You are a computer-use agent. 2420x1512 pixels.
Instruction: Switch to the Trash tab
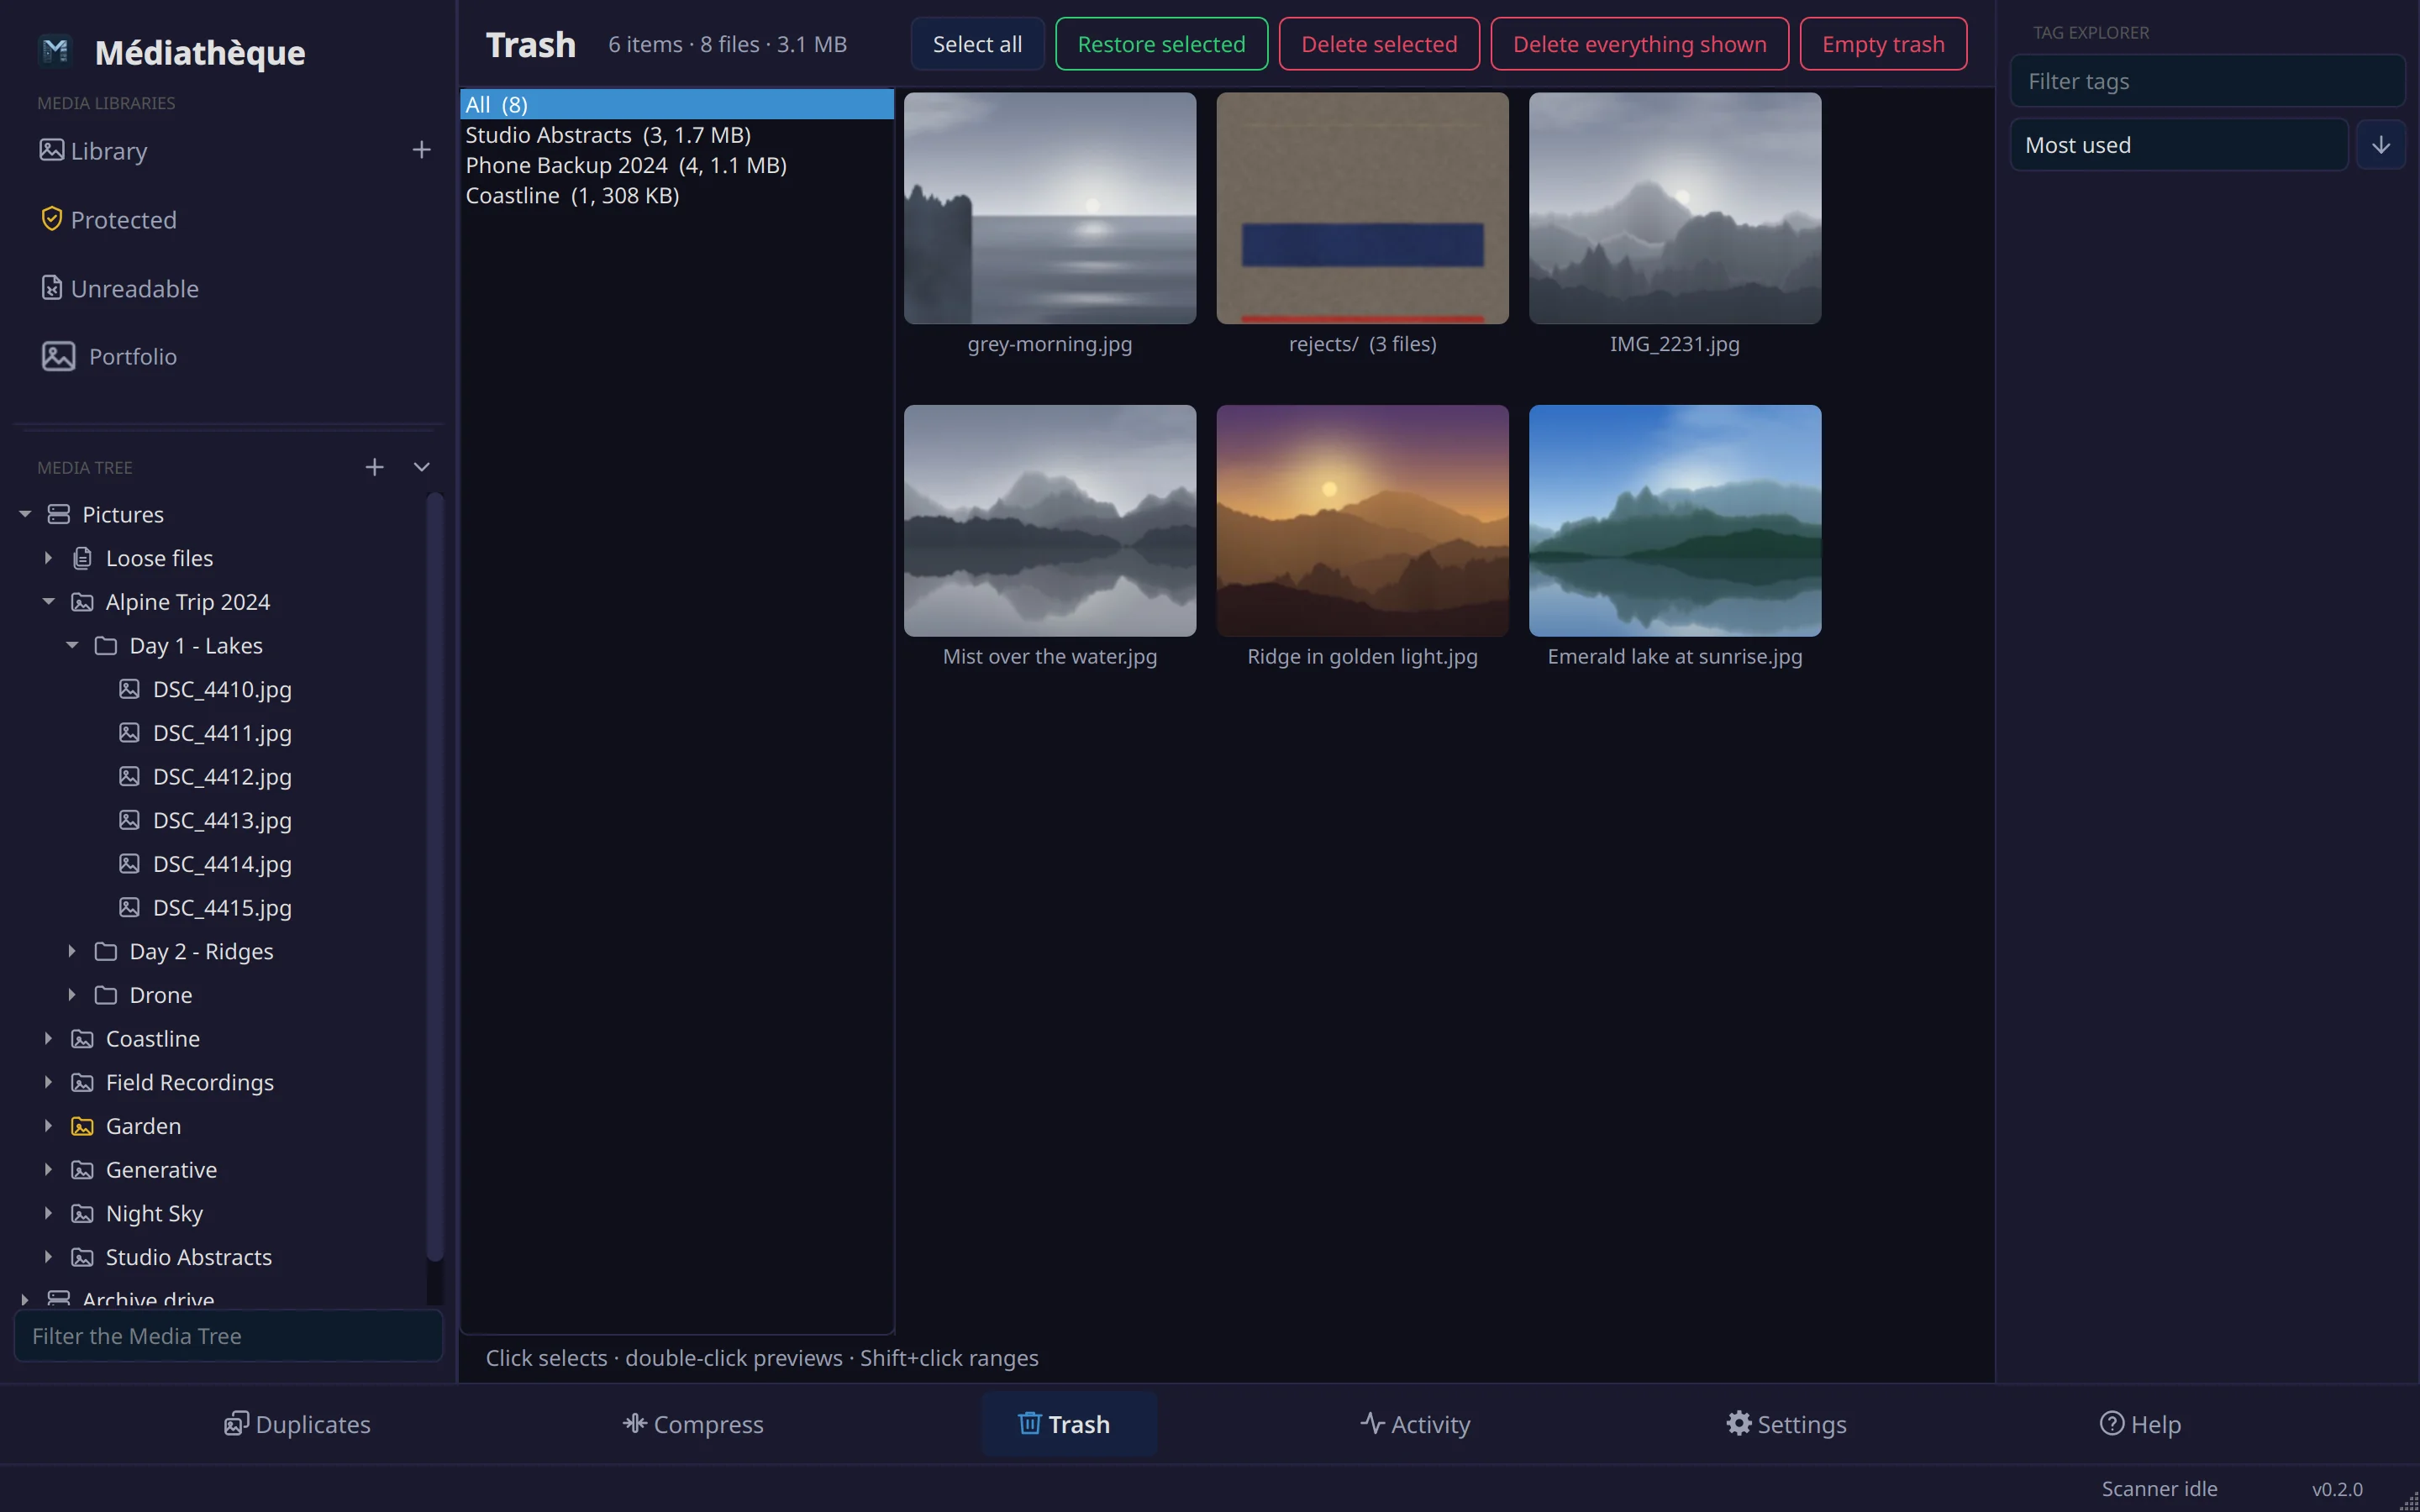(x=1067, y=1424)
